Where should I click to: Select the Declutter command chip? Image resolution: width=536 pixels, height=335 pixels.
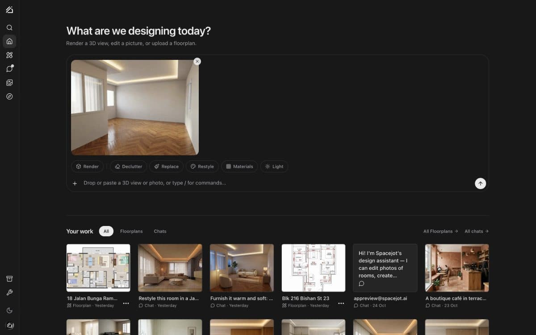click(x=129, y=167)
